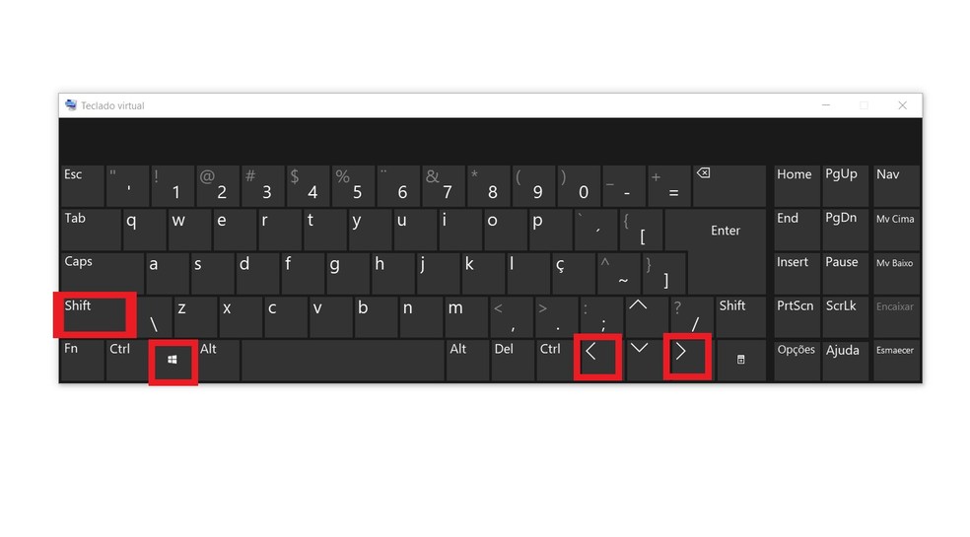
Task: Click the context menu key
Action: pos(740,360)
